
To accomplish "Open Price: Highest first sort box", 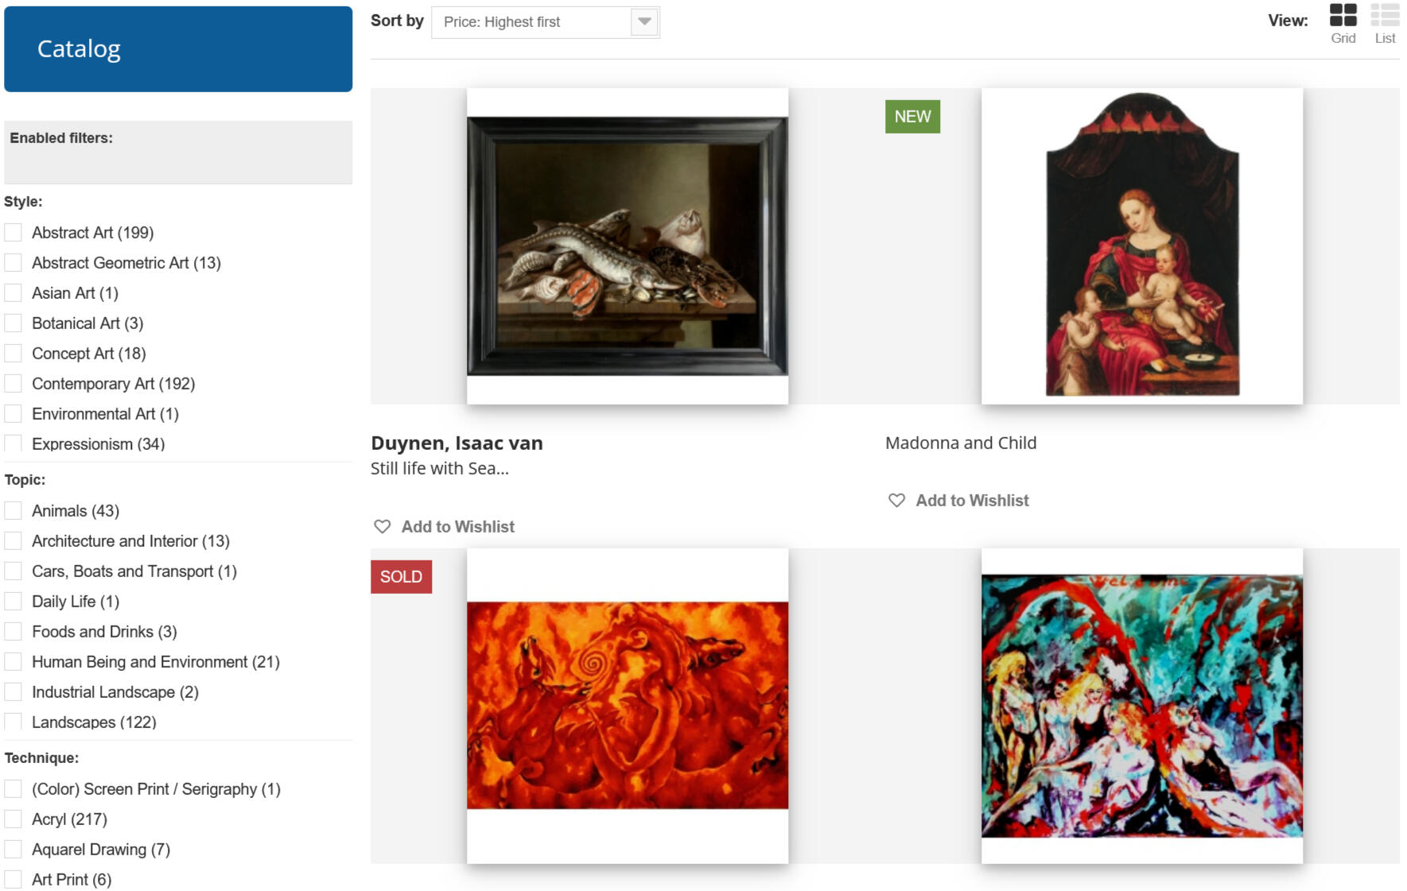I will tap(546, 22).
